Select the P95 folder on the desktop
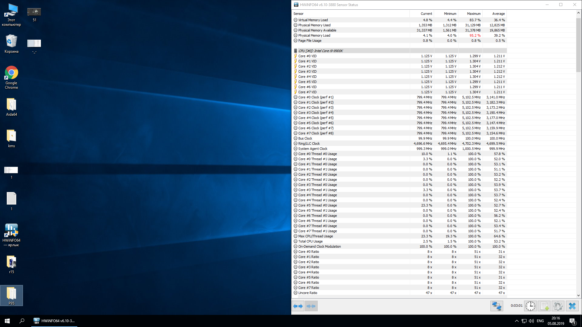This screenshot has height=327, width=582. [x=11, y=296]
